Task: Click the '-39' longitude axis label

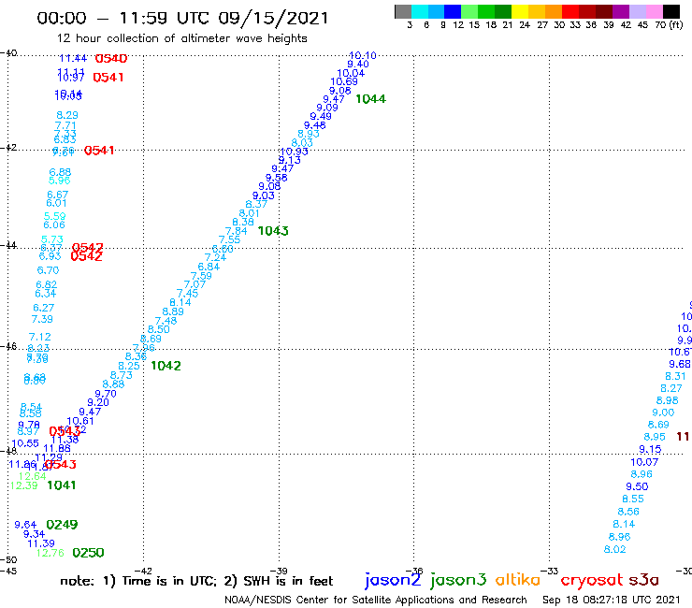Action: pos(280,572)
